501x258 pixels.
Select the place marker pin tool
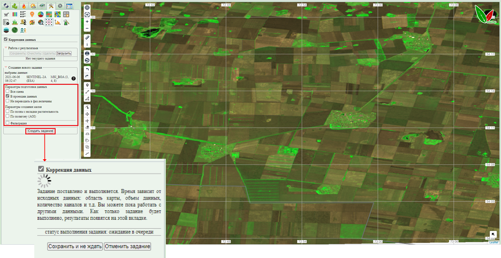pyautogui.click(x=87, y=85)
